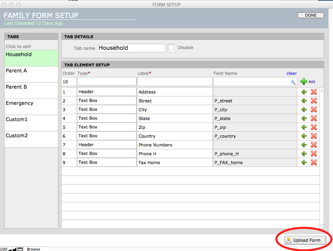Click green arrow on Address header row
Viewport: 333px width, 251px height.
pos(304,92)
